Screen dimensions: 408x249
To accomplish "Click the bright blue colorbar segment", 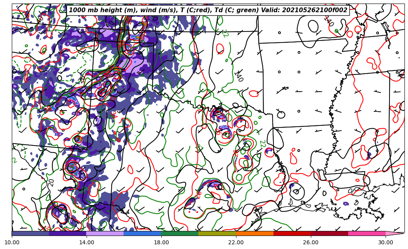I will click(142, 233).
